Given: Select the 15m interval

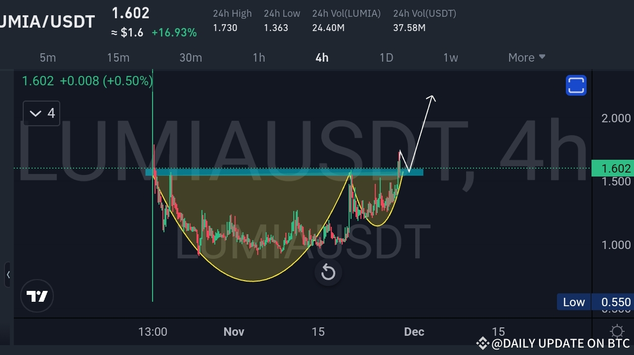Looking at the screenshot, I should click(118, 58).
